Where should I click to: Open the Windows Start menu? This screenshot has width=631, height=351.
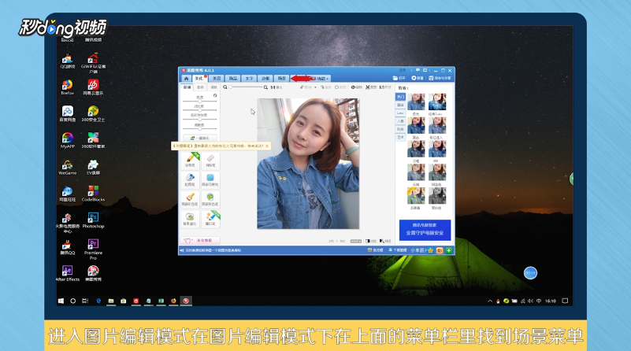click(x=61, y=301)
